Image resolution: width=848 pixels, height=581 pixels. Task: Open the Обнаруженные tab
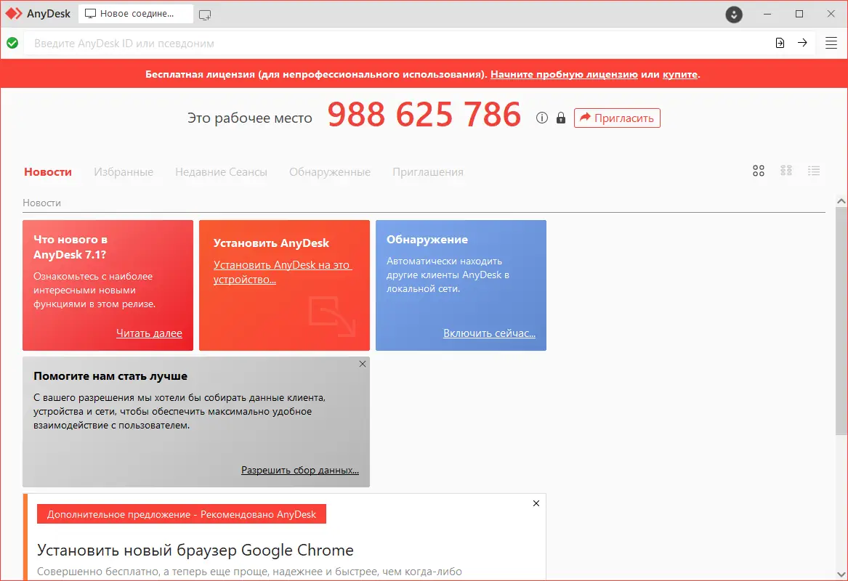(x=330, y=172)
